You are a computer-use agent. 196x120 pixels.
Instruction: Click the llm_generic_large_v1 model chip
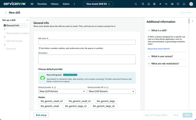pos(76,106)
